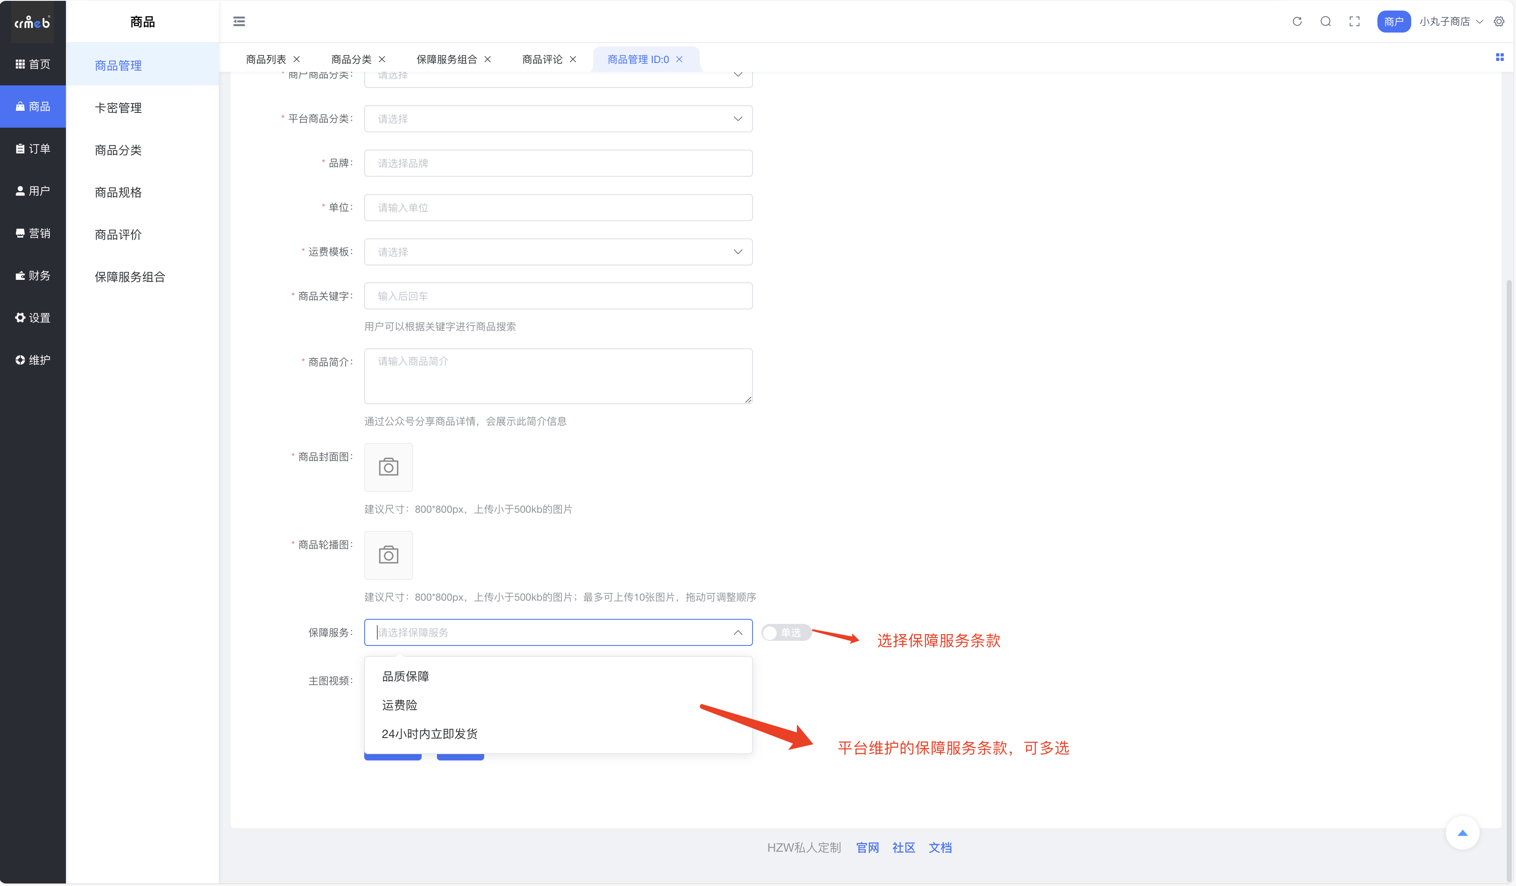Open the settings gear in header
The image size is (1516, 886).
1499,22
